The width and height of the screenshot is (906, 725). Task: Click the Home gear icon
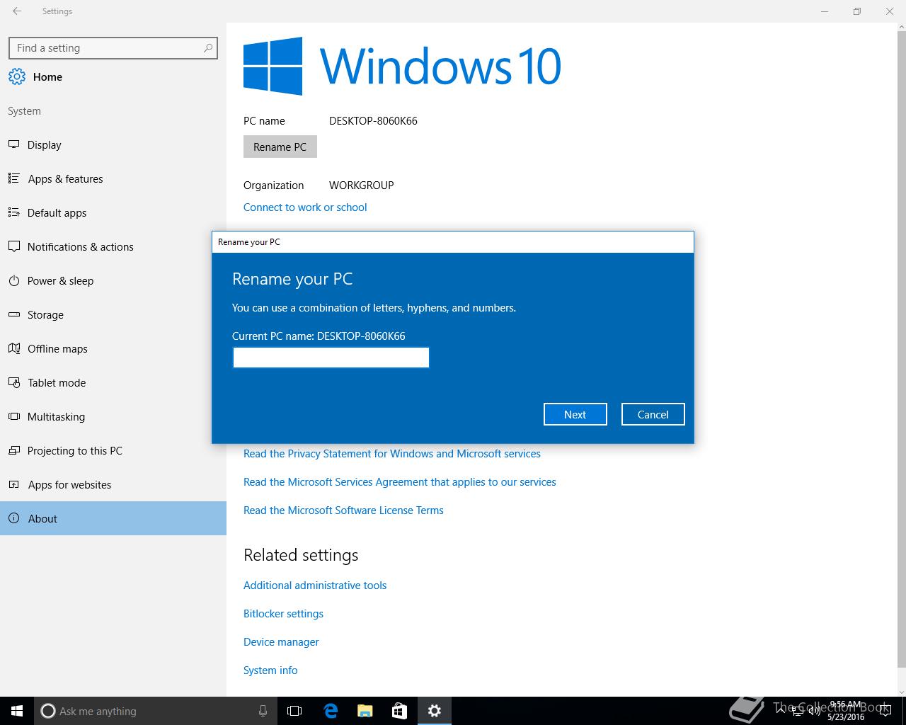coord(17,76)
